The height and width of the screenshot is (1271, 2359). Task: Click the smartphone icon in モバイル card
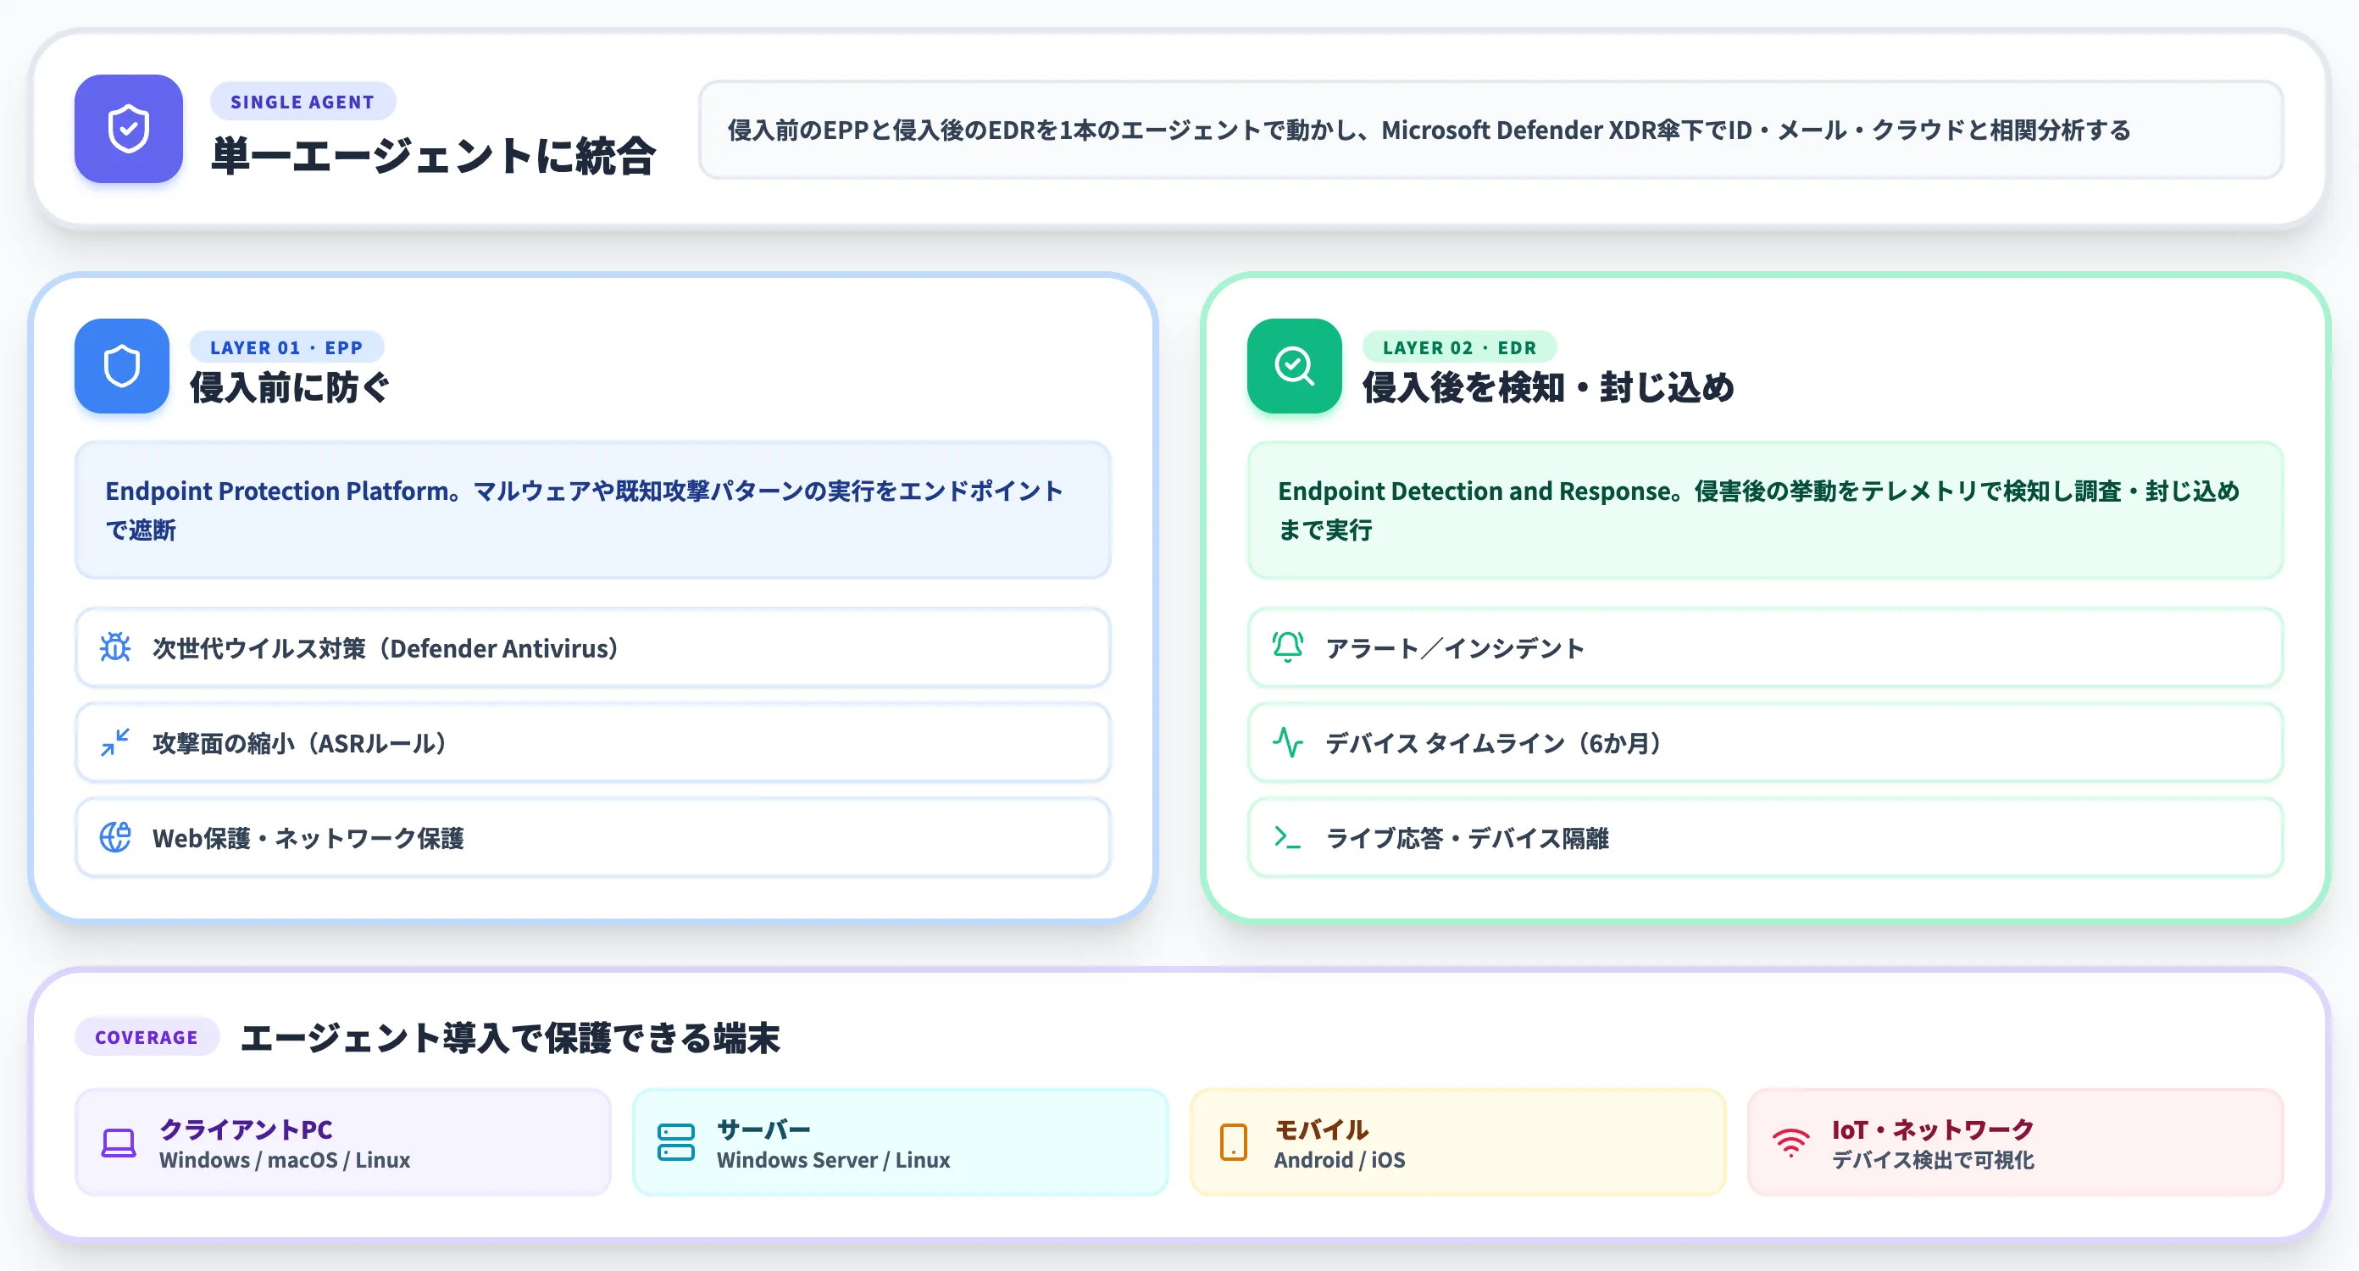[x=1234, y=1143]
